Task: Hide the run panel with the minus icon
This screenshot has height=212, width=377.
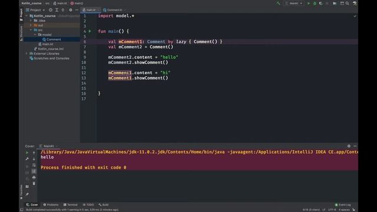Action: click(x=355, y=146)
